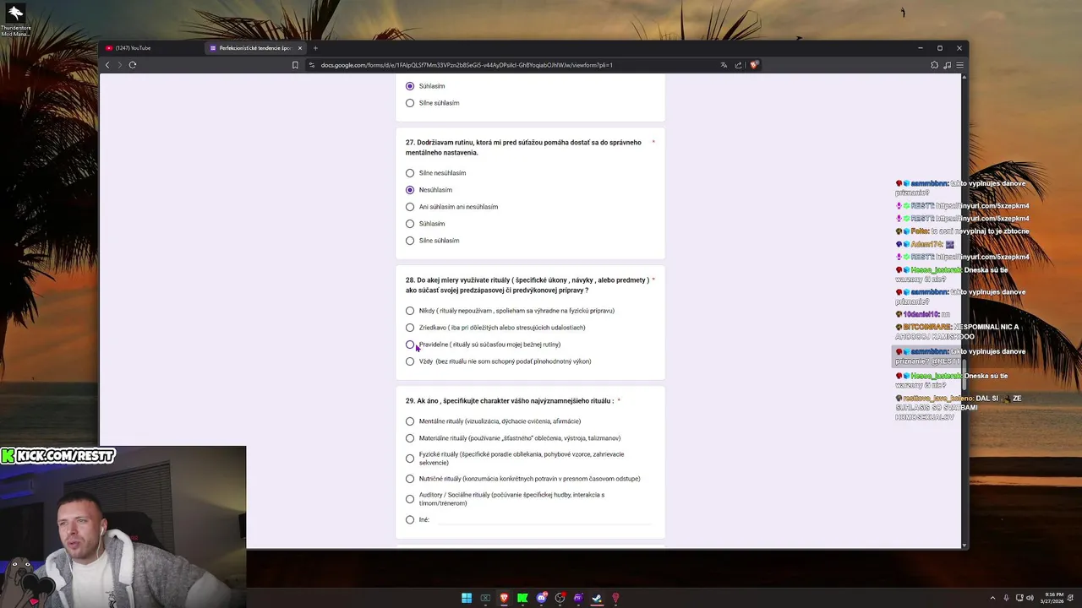The height and width of the screenshot is (608, 1082).
Task: Click the bookmark icon beside address bar
Action: [295, 65]
